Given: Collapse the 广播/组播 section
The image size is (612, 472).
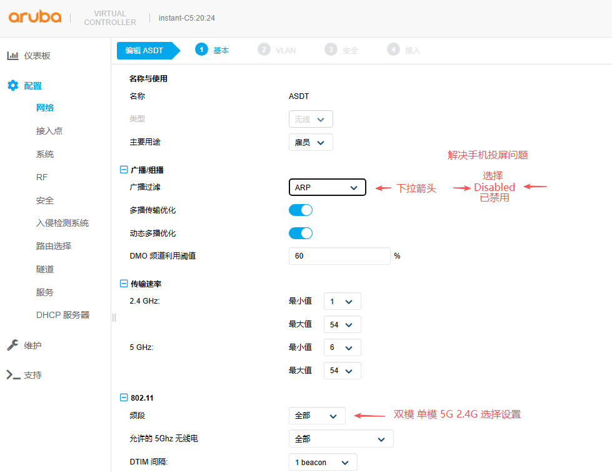Looking at the screenshot, I should tap(123, 170).
